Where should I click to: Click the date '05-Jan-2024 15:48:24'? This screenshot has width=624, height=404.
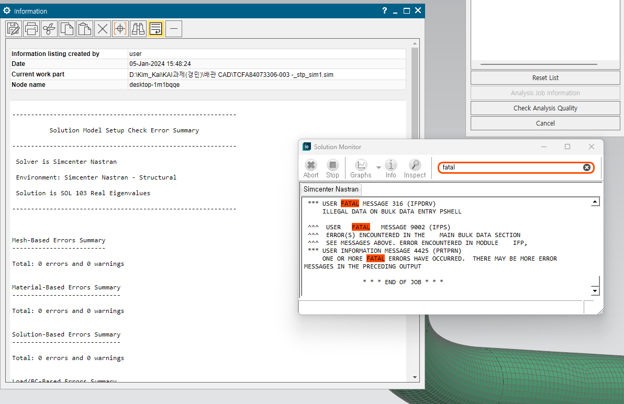(160, 64)
